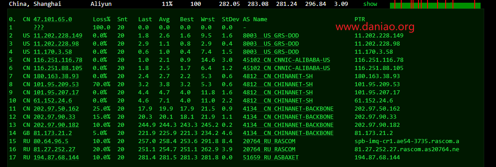
Task: Open IP link 80.64.96.5
Action: tap(51, 141)
